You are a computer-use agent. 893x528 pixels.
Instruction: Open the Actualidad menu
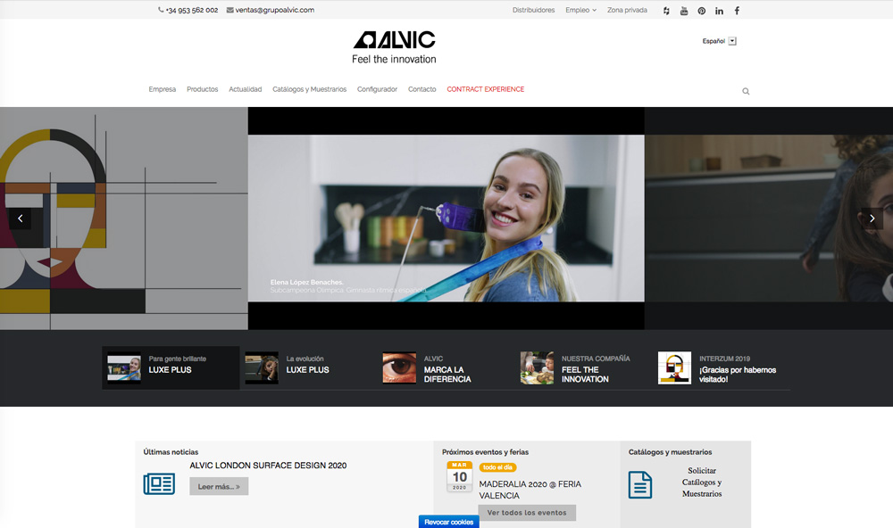coord(246,89)
